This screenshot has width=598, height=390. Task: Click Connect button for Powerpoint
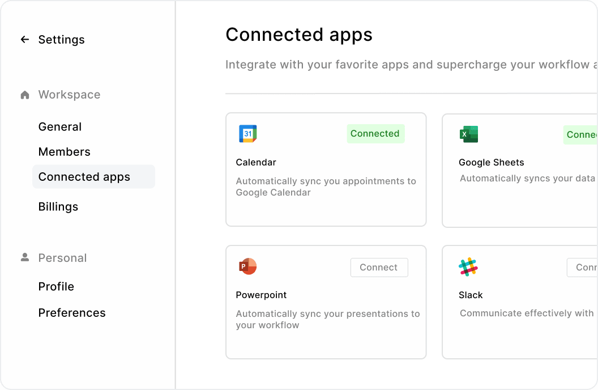(379, 268)
